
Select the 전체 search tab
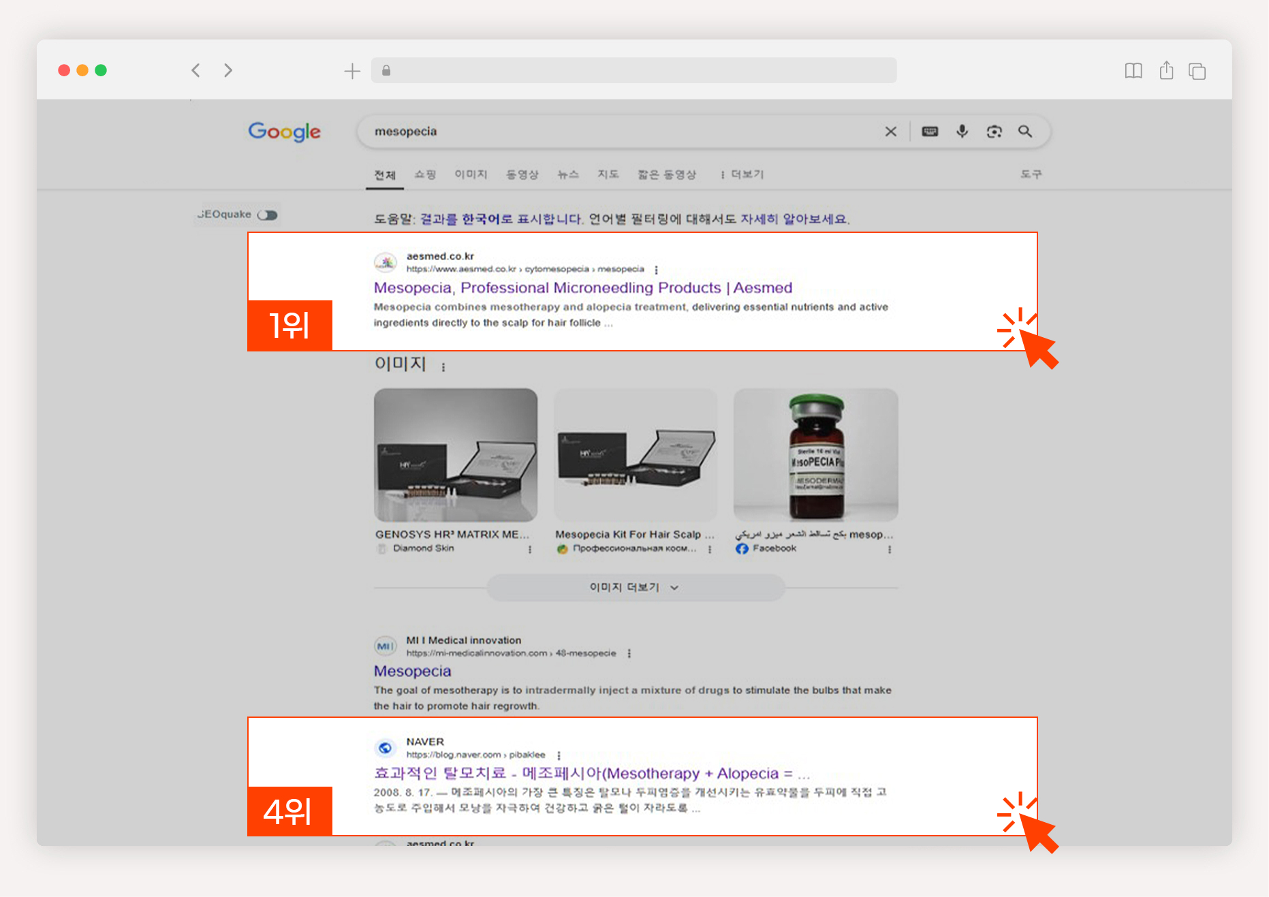385,175
